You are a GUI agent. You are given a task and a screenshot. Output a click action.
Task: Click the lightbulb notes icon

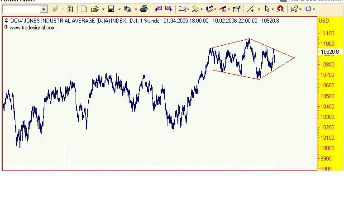coord(294,9)
